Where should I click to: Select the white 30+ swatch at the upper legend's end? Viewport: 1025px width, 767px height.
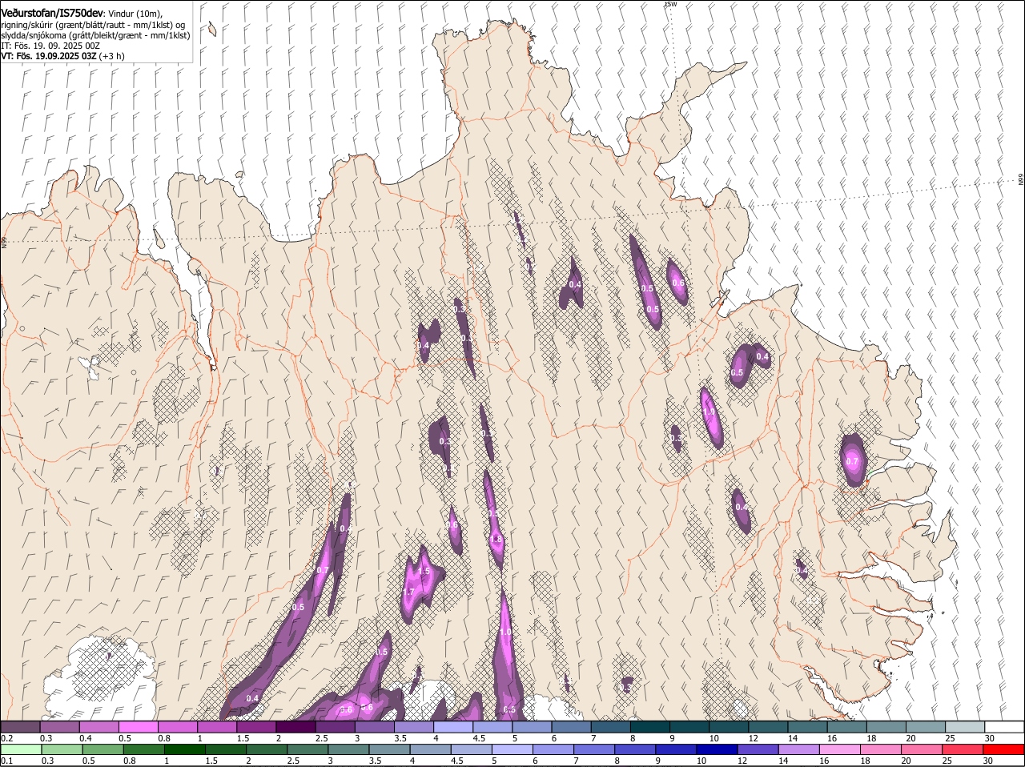[1004, 726]
